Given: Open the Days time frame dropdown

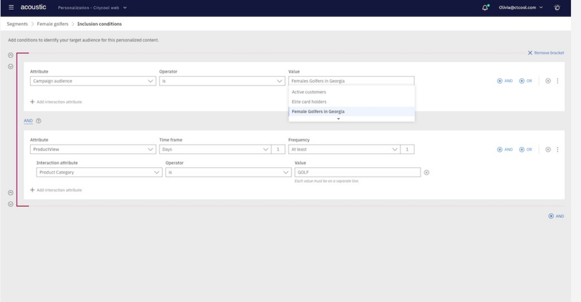Looking at the screenshot, I should pos(216,149).
